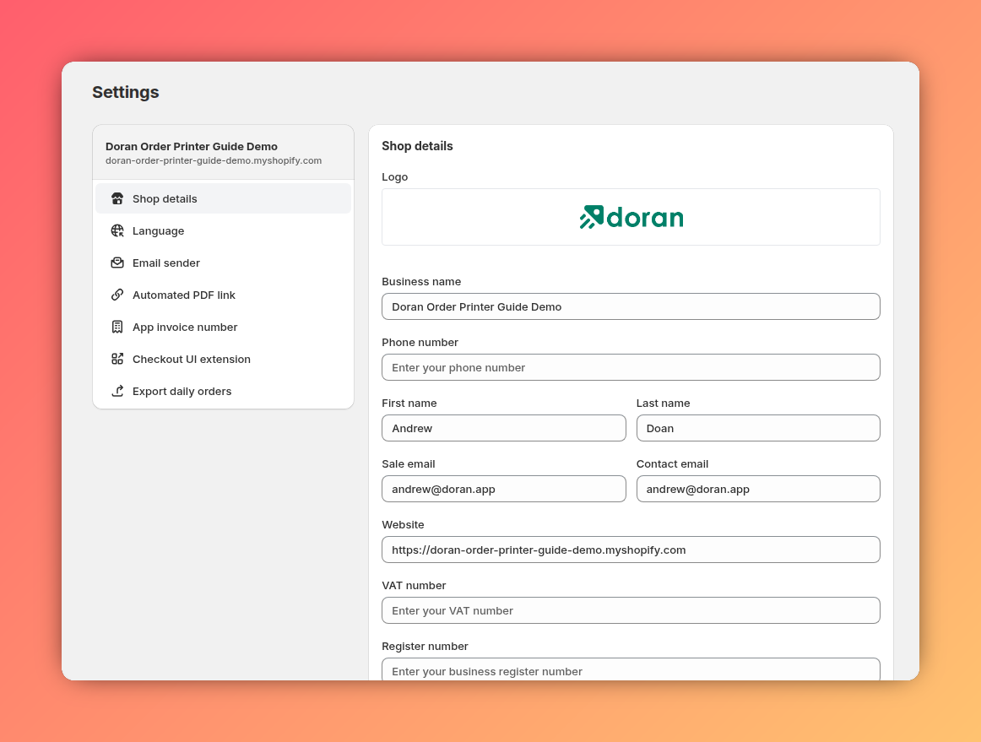
Task: Click the App invoice number receipt icon
Action: (x=117, y=327)
